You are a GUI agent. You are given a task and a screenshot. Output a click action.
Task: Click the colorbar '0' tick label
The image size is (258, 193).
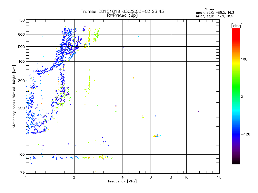coord(242,97)
